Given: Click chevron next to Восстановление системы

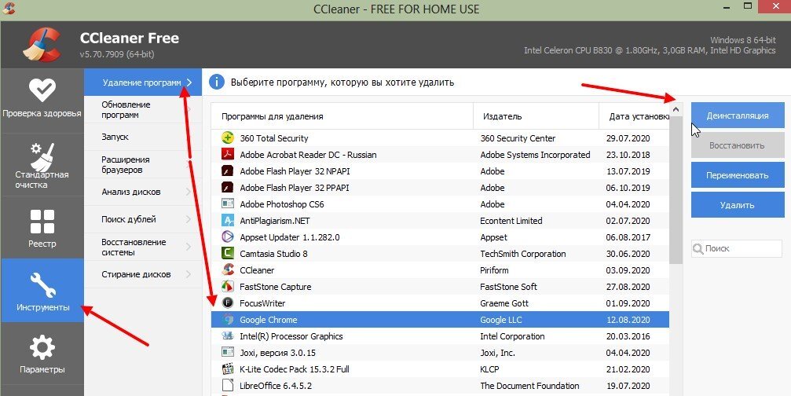Looking at the screenshot, I should point(189,247).
